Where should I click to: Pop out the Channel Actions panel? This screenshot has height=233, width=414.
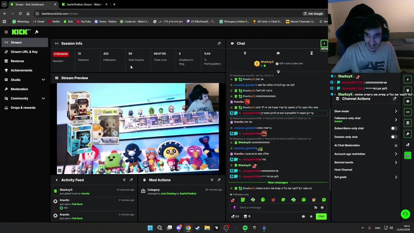click(x=394, y=99)
